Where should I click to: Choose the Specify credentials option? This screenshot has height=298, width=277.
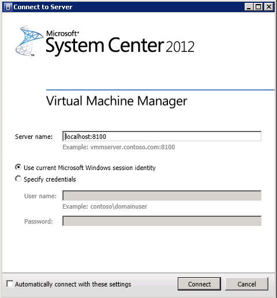[18, 179]
